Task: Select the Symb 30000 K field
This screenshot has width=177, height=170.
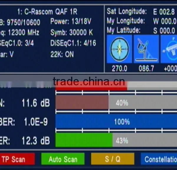Action: [72, 32]
